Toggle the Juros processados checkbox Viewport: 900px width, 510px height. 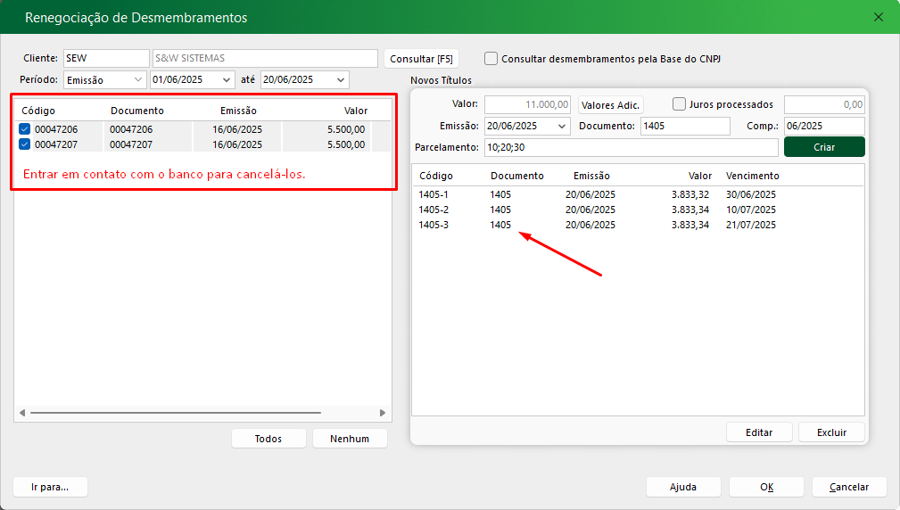(x=680, y=104)
